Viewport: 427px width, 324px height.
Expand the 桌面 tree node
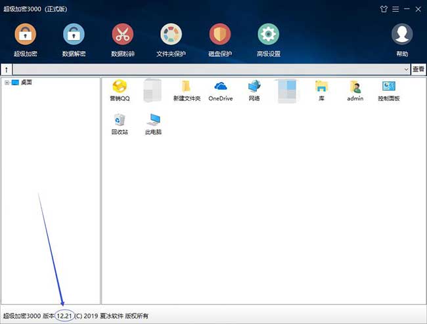(7, 83)
